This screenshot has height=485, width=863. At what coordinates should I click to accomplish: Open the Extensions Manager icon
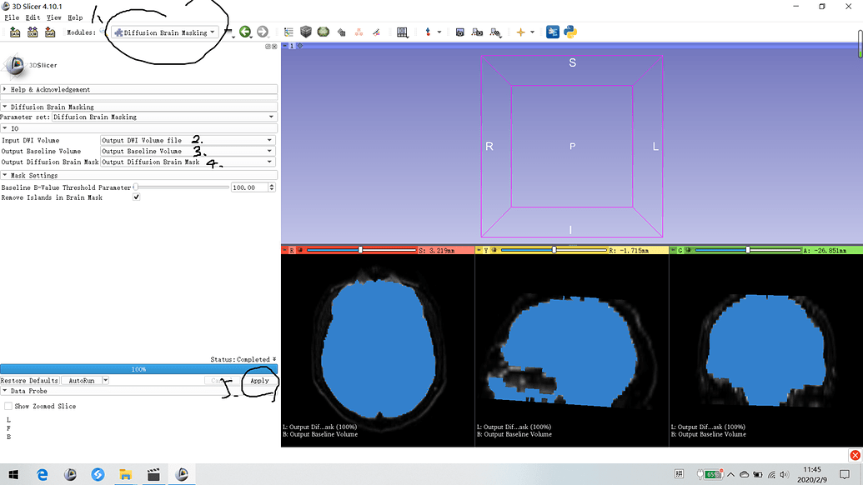(553, 32)
